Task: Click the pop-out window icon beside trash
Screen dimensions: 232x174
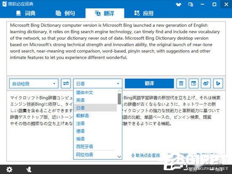Action: [x=194, y=83]
